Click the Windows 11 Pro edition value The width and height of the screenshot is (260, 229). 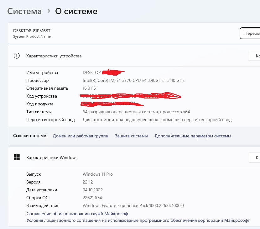(x=98, y=174)
